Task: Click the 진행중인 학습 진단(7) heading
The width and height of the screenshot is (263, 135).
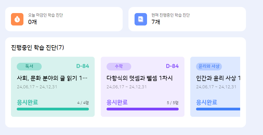Action: point(37,47)
